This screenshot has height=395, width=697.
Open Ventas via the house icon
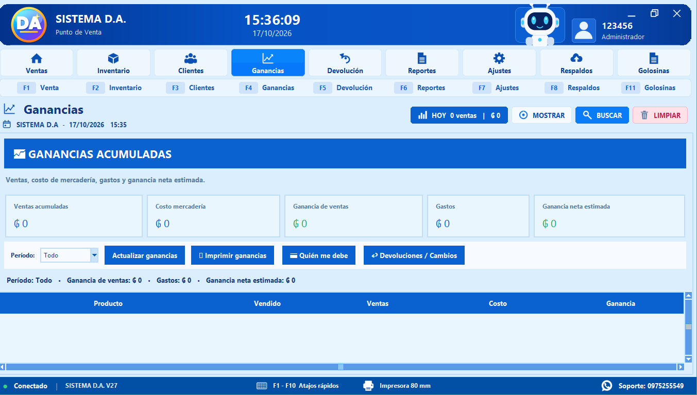pos(37,58)
